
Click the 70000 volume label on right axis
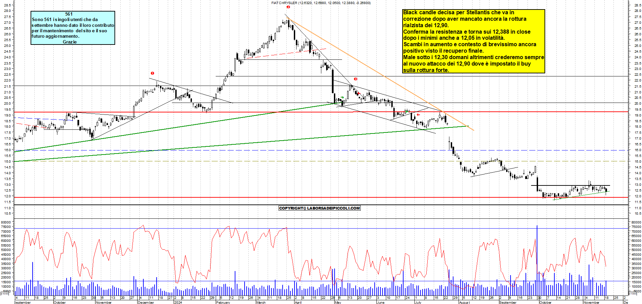(636, 231)
